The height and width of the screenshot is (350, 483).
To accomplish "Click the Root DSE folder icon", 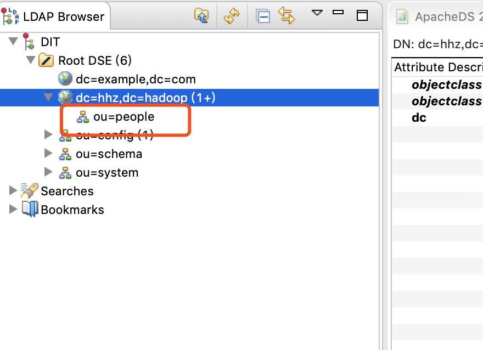I will [45, 60].
